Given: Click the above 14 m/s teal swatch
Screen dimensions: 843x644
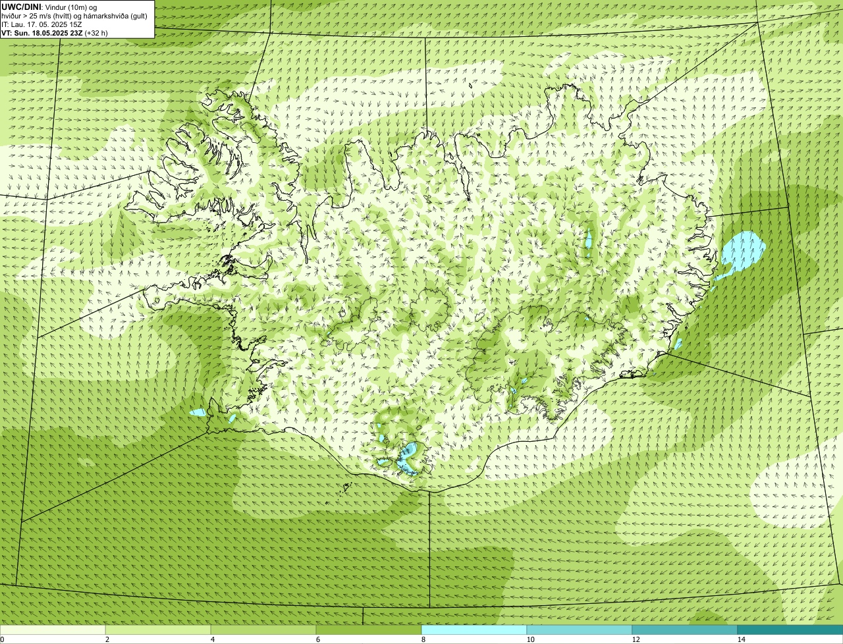Looking at the screenshot, I should [x=790, y=630].
